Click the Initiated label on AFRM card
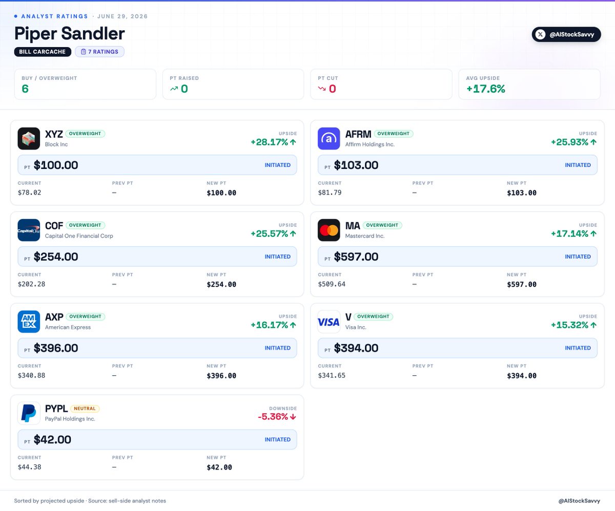This screenshot has width=615, height=511. click(x=578, y=165)
